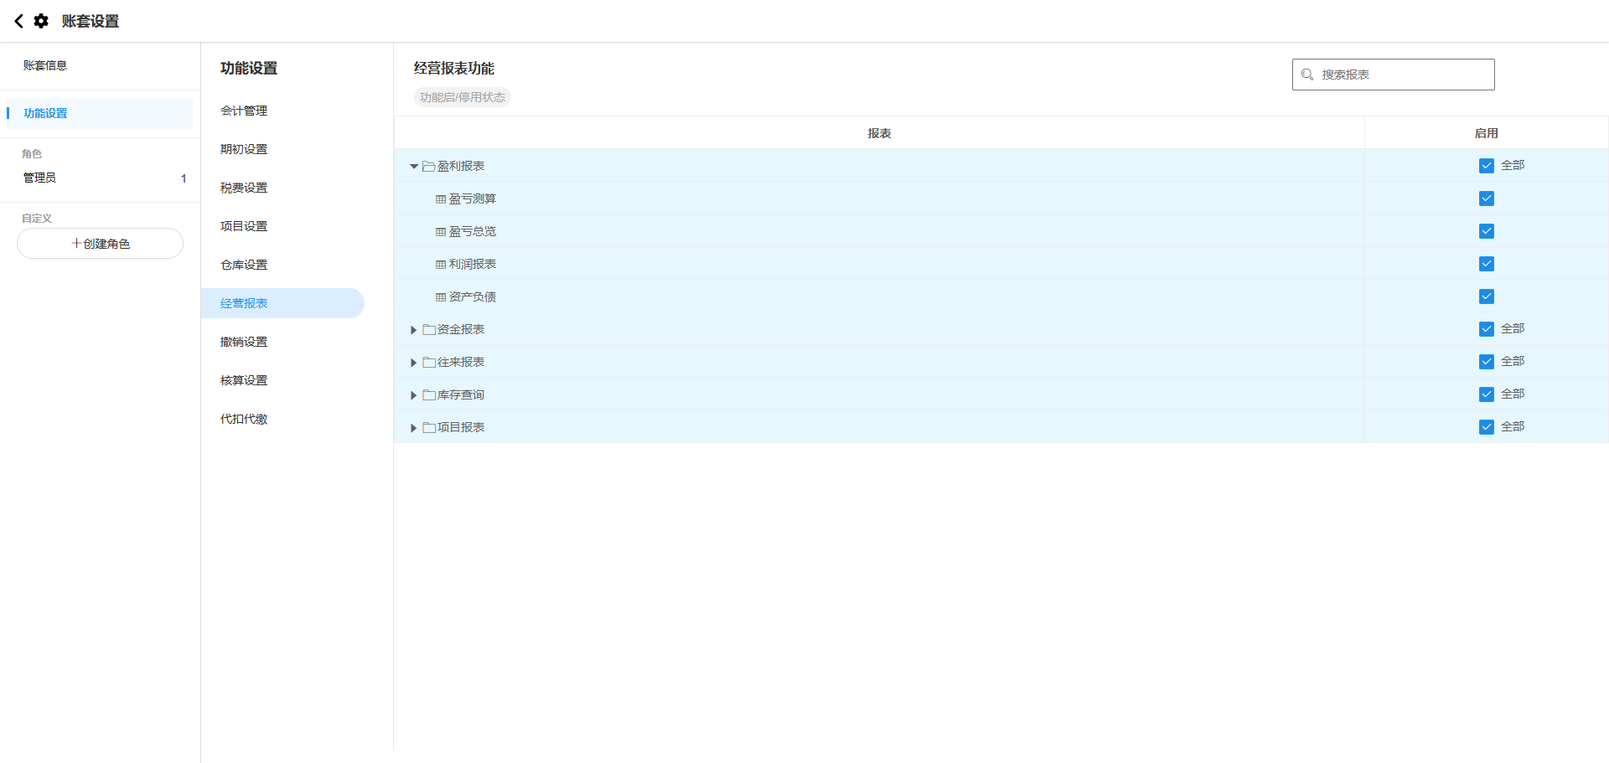Disable all 项目报表 reports checkbox
The image size is (1609, 763).
coord(1486,427)
